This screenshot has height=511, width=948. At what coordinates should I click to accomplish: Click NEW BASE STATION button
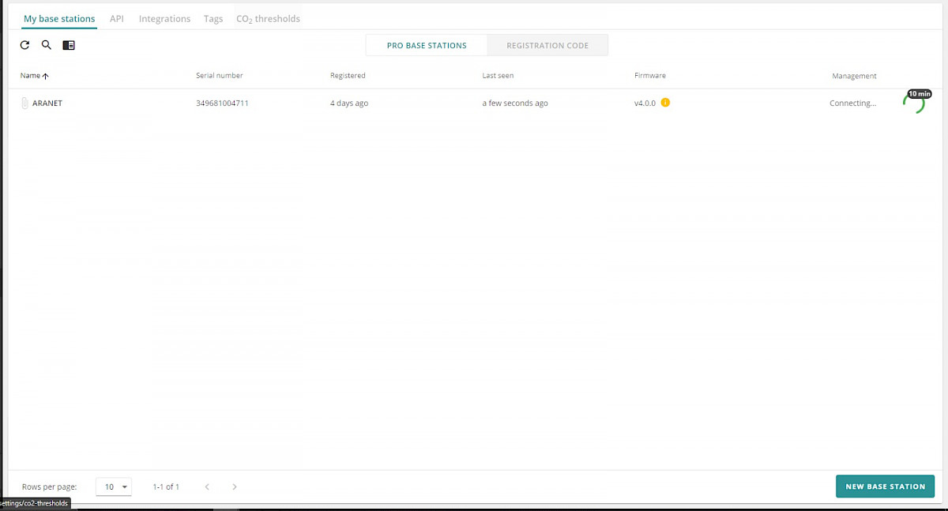pyautogui.click(x=885, y=487)
